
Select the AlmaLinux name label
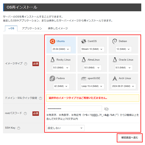click(94, 60)
